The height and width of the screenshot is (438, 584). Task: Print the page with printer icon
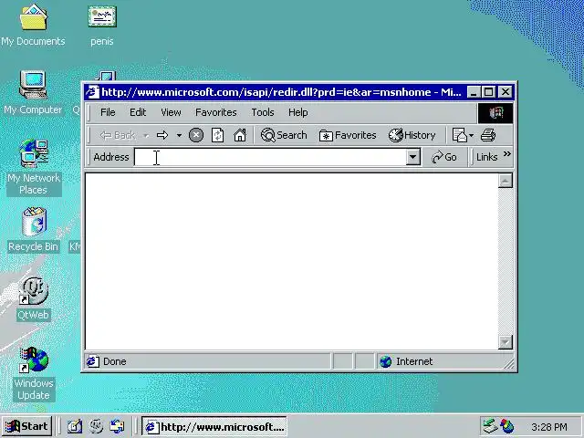click(488, 135)
